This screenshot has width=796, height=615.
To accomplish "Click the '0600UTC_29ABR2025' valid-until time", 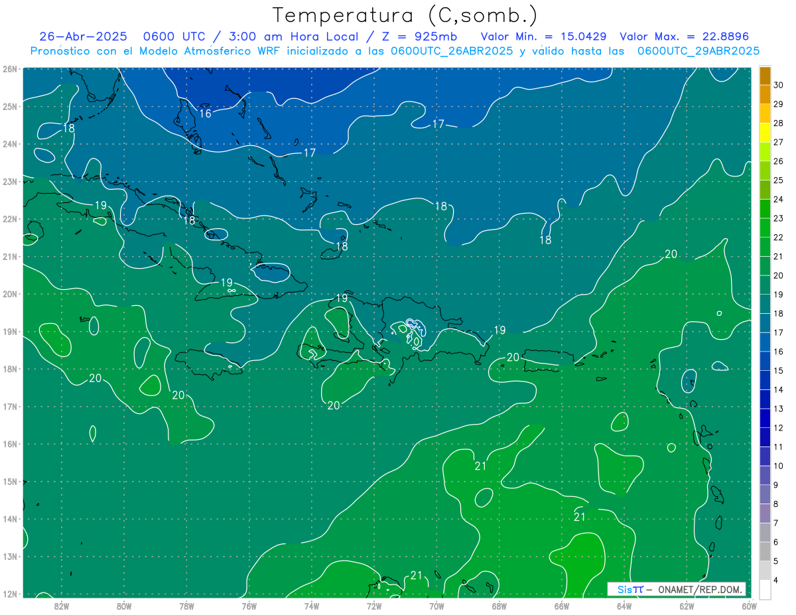I will pyautogui.click(x=698, y=50).
